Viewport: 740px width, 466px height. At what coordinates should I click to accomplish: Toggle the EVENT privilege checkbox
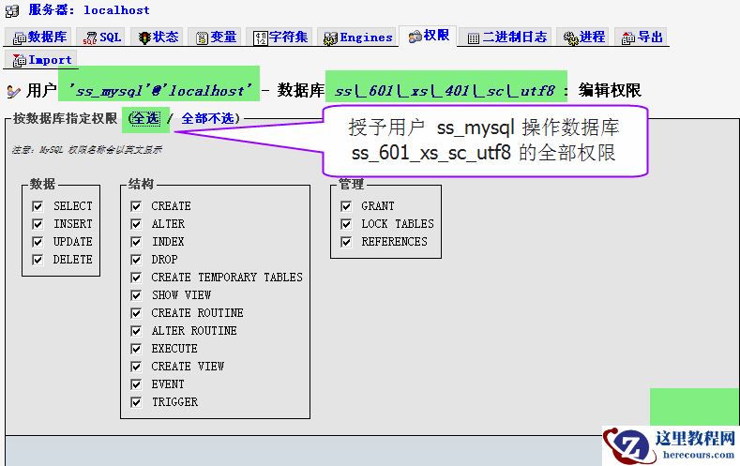point(136,384)
